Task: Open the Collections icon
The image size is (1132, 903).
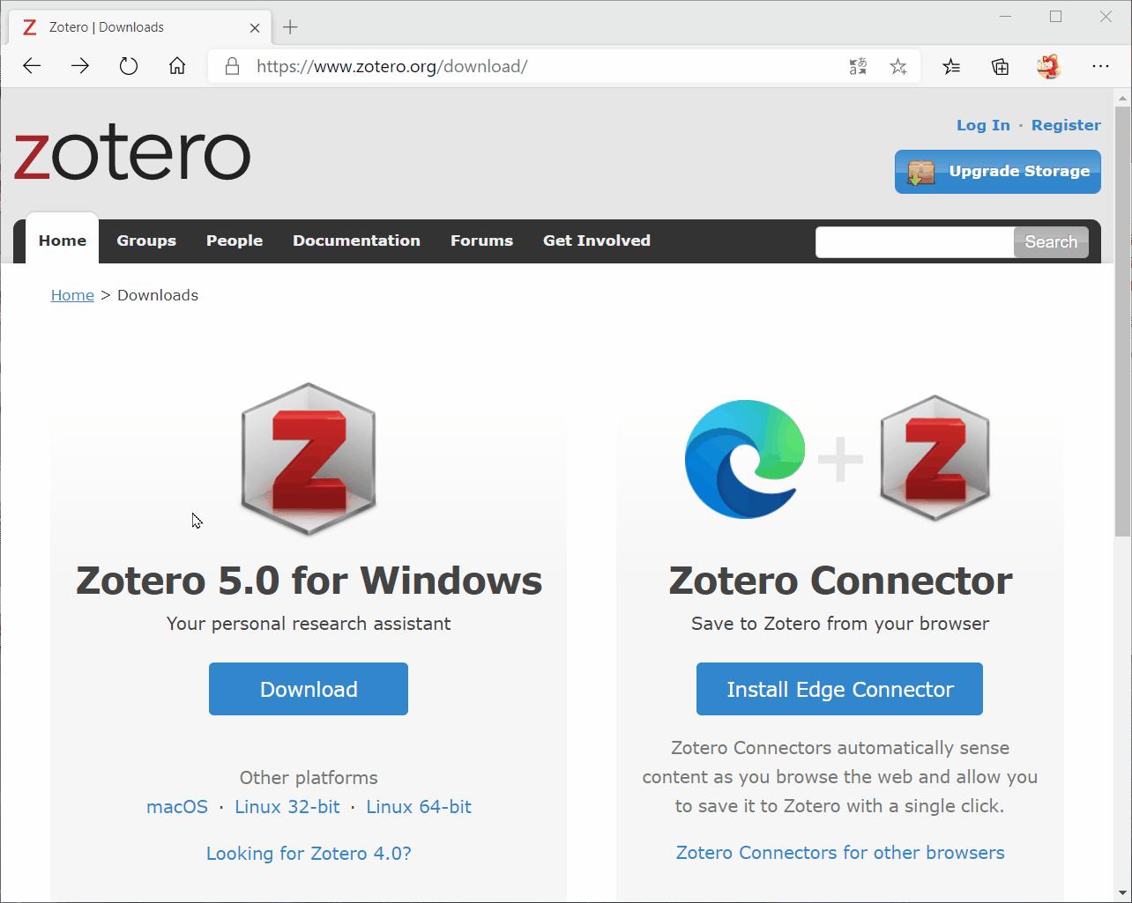Action: tap(1000, 66)
